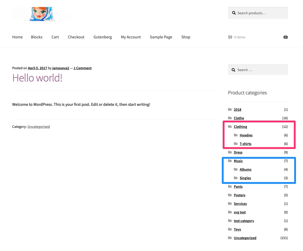Screen dimensions: 303x251
Task: Click the cart basket icon showing $0
Action: pos(285,37)
